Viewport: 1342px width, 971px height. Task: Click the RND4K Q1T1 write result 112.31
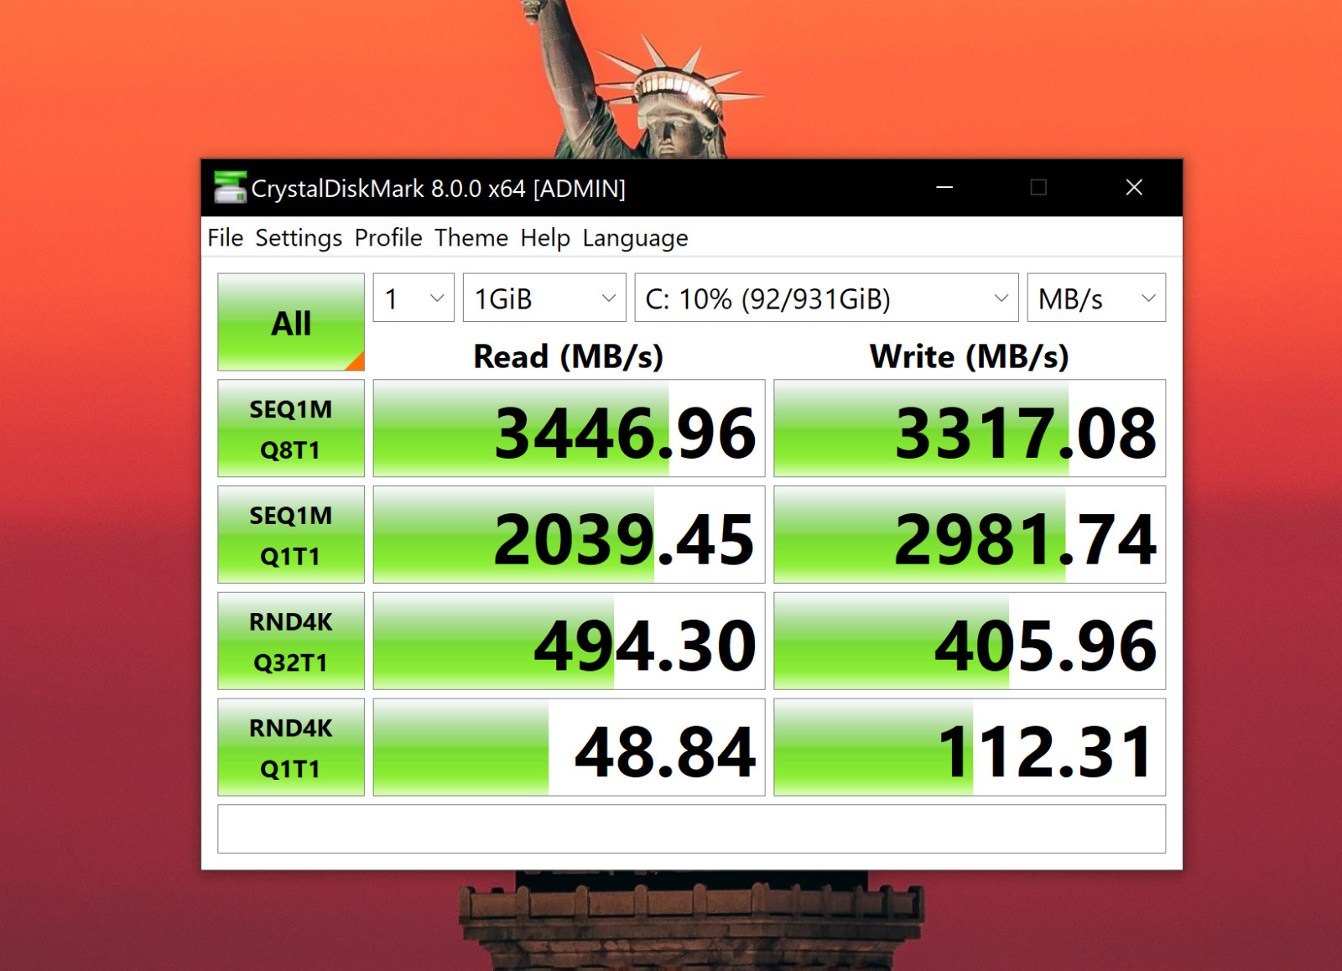point(970,747)
